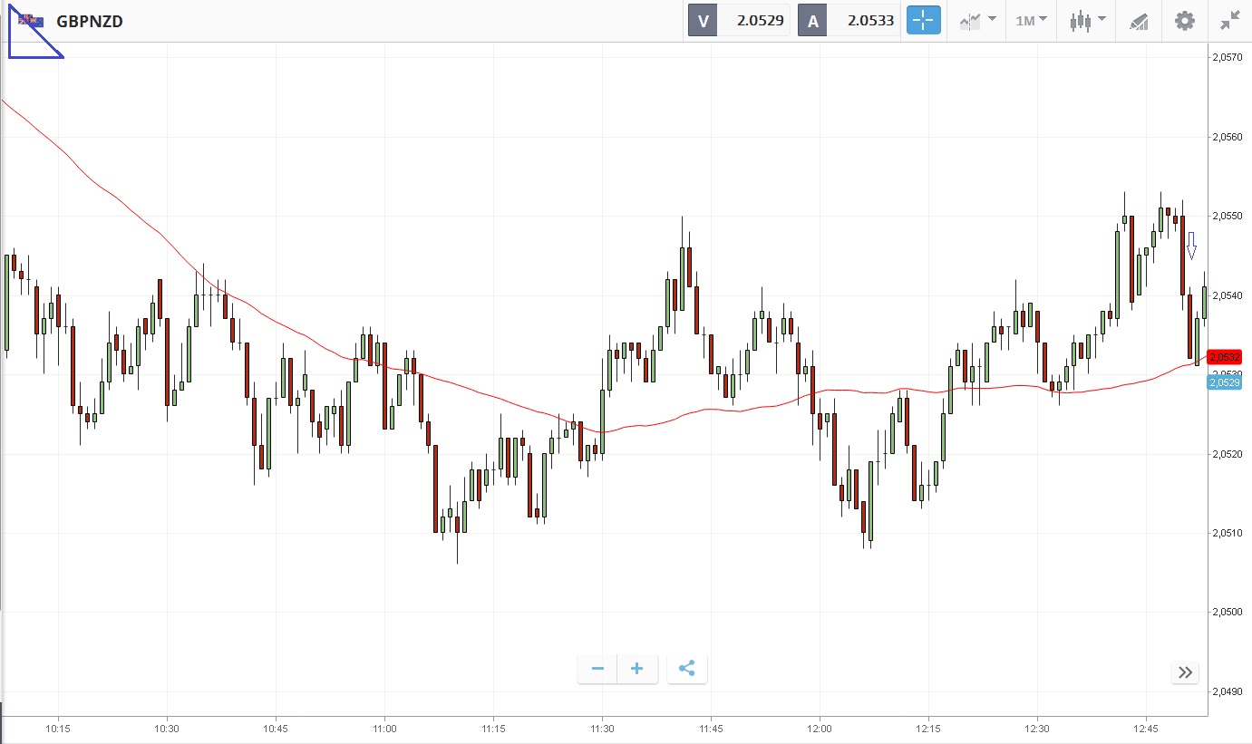Click the down arrow marker above recent candles

1191,245
